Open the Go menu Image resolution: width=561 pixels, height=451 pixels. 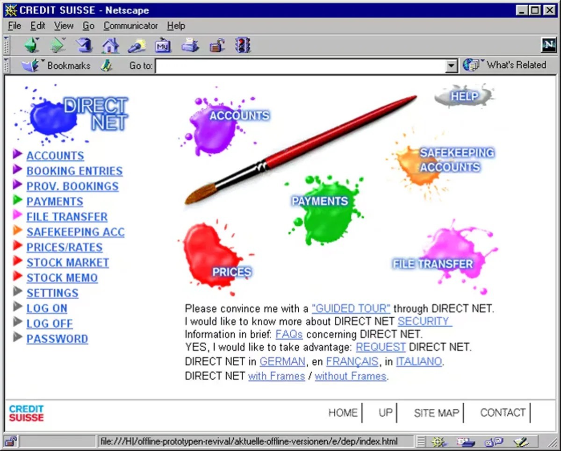(89, 26)
